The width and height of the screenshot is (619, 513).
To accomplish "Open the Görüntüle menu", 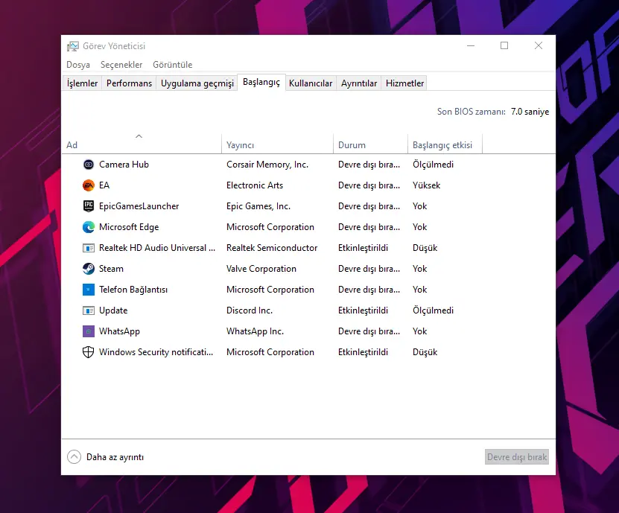I will coord(173,65).
